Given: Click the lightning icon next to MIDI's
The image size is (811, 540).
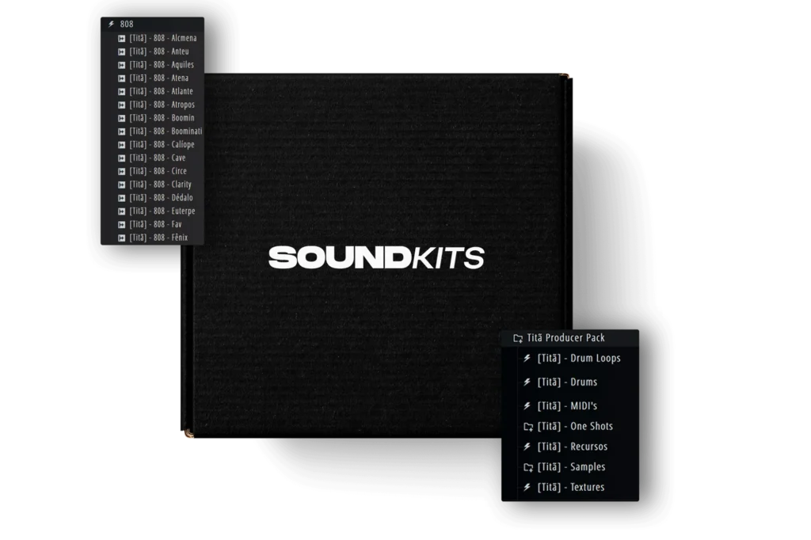Looking at the screenshot, I should coord(527,405).
